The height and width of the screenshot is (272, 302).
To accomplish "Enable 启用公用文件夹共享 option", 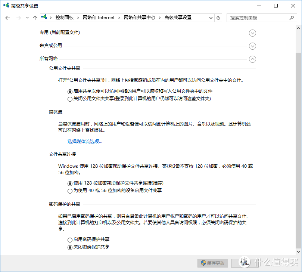I will coord(70,92).
